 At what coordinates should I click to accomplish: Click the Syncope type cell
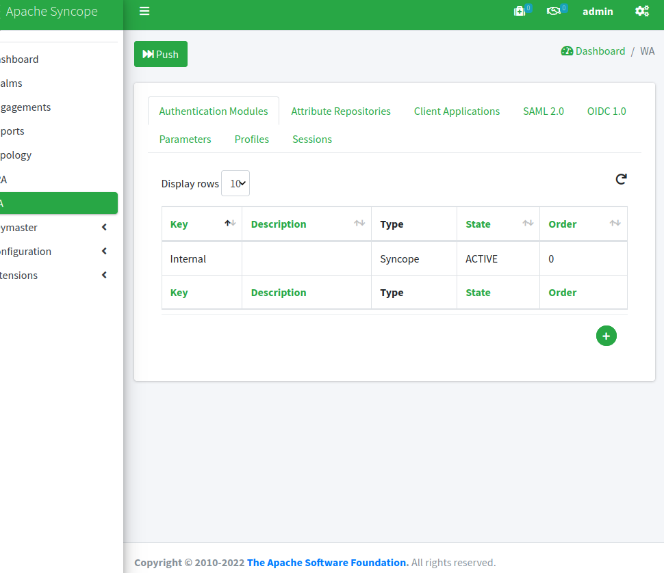[x=414, y=258]
